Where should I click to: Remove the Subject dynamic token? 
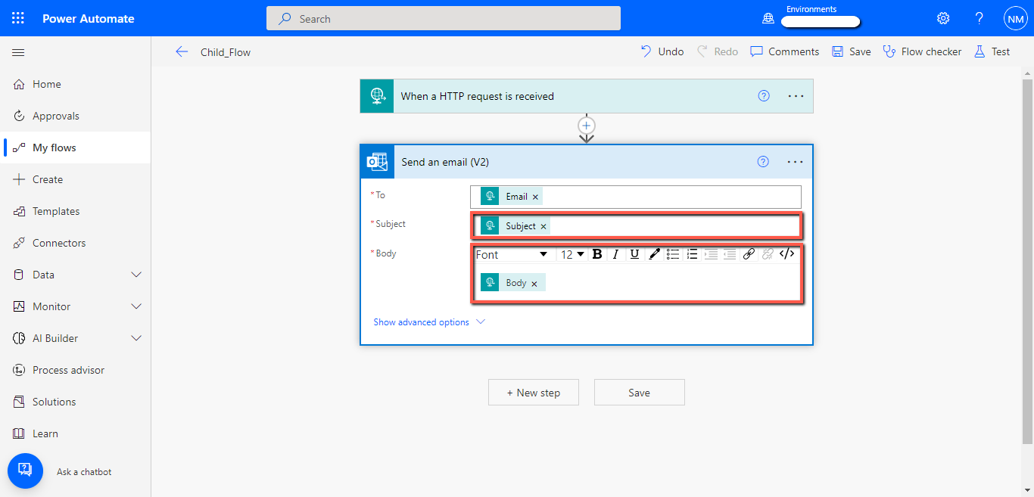tap(543, 226)
